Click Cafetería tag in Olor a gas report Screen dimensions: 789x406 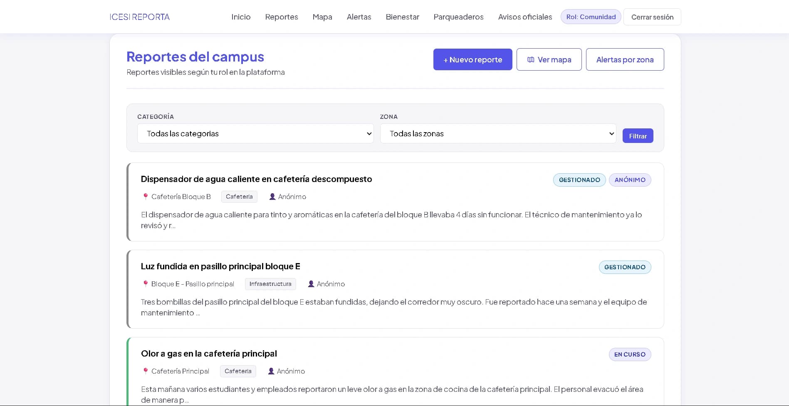(238, 371)
